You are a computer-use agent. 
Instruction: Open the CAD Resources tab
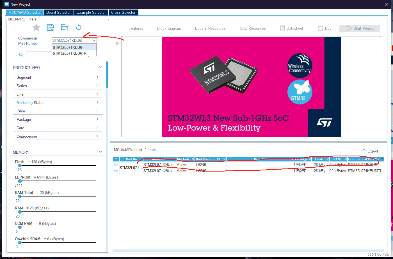(253, 28)
